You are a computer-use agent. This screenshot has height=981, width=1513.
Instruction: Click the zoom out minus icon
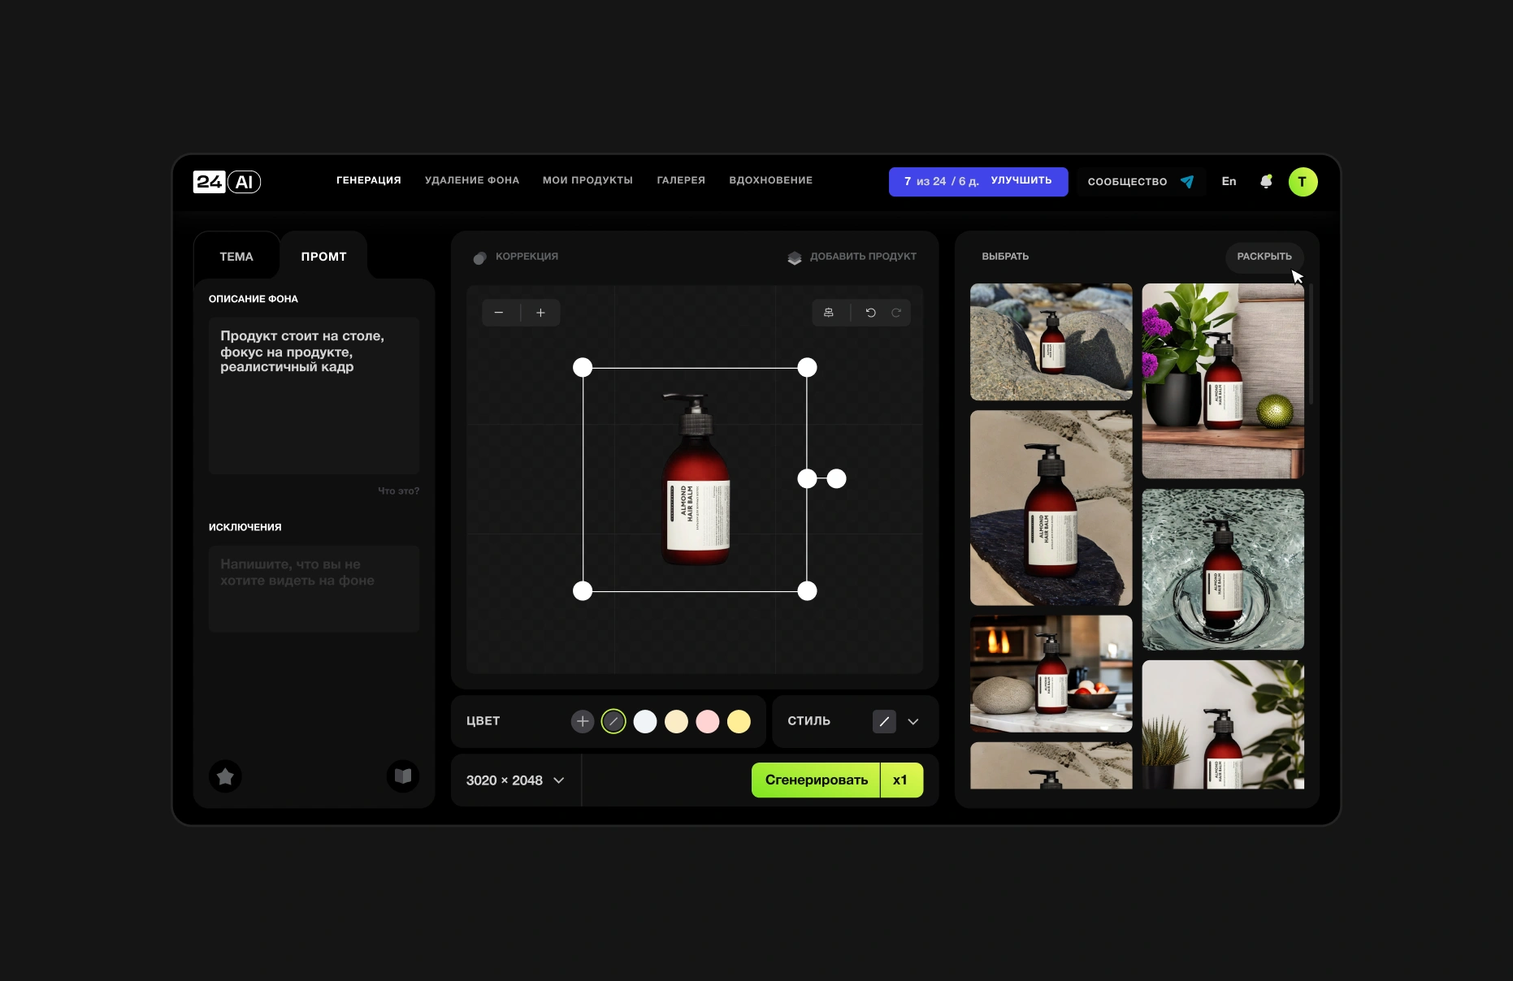tap(499, 313)
